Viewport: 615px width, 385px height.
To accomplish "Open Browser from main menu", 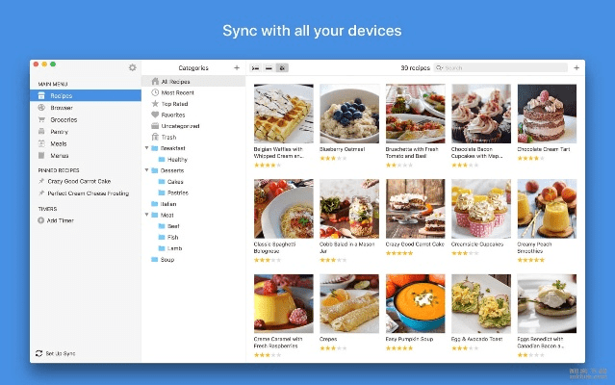I will 61,108.
